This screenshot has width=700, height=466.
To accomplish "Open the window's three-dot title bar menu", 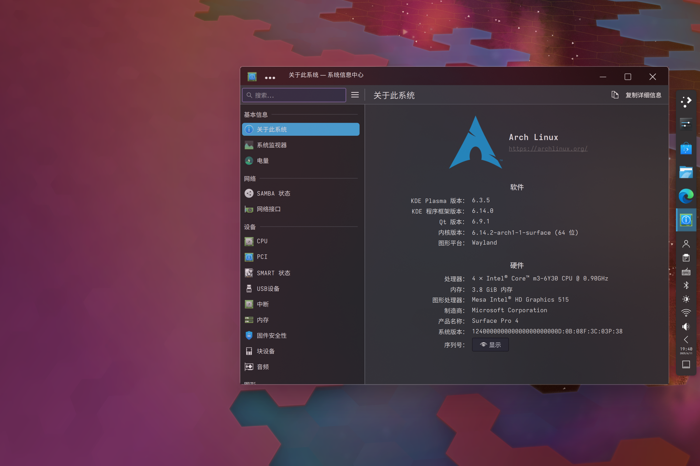I will (270, 77).
